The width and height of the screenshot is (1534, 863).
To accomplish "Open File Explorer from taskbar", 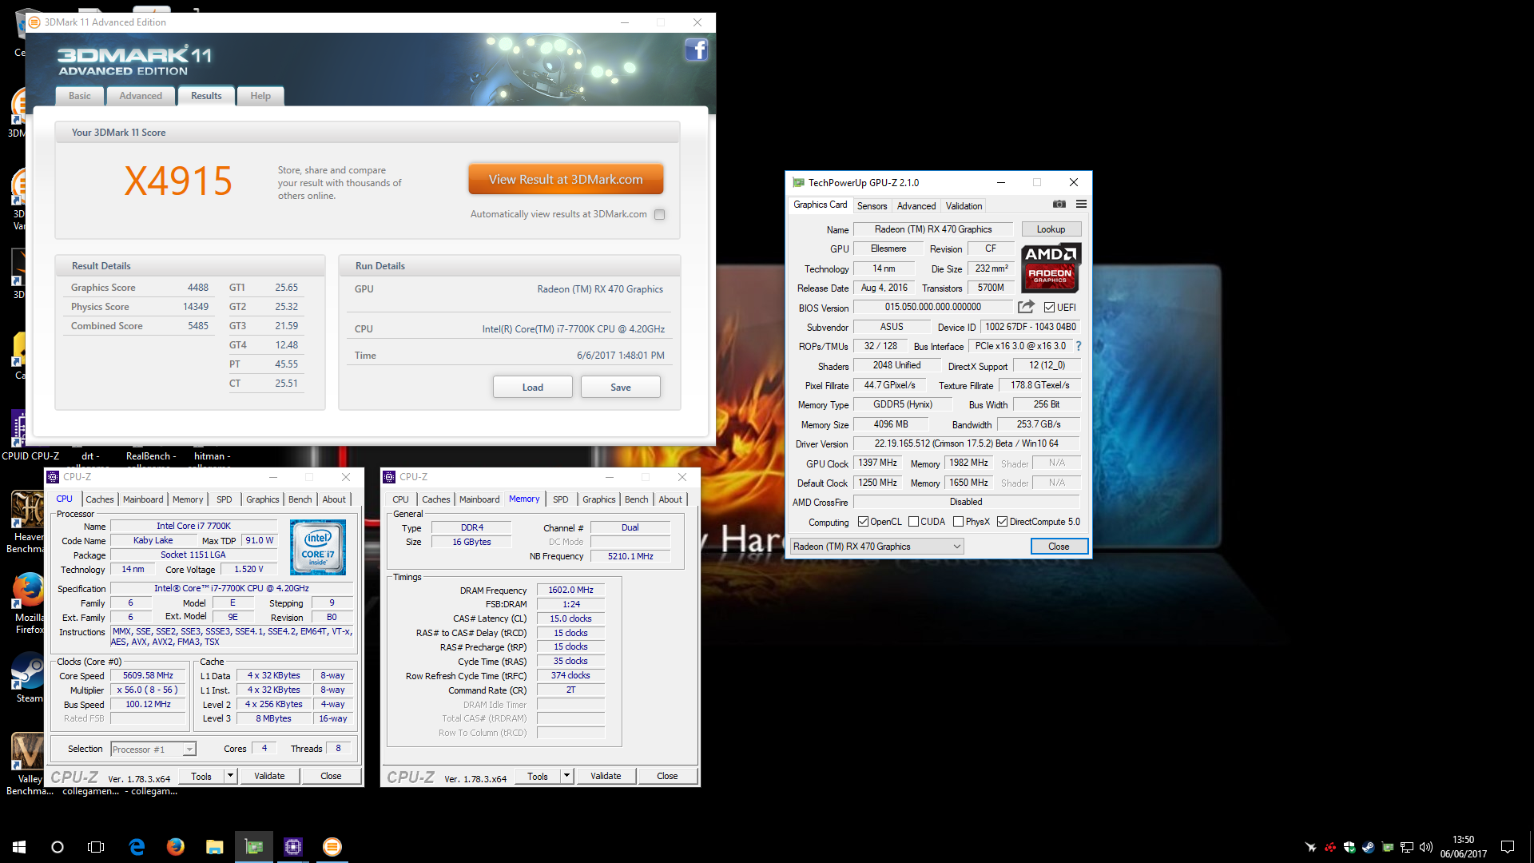I will point(214,847).
